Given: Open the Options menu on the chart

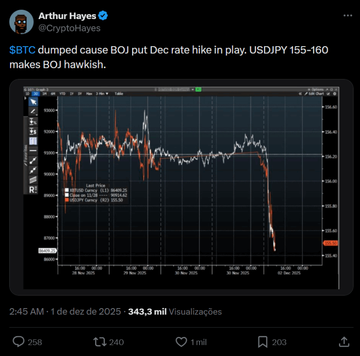Looking at the screenshot, I should tap(319, 89).
